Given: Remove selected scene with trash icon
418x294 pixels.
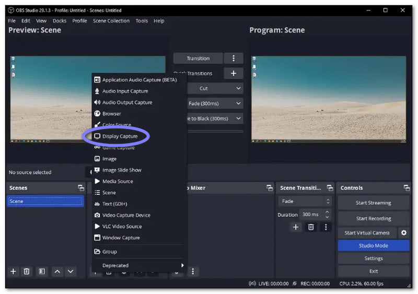Looking at the screenshot, I should (27, 272).
